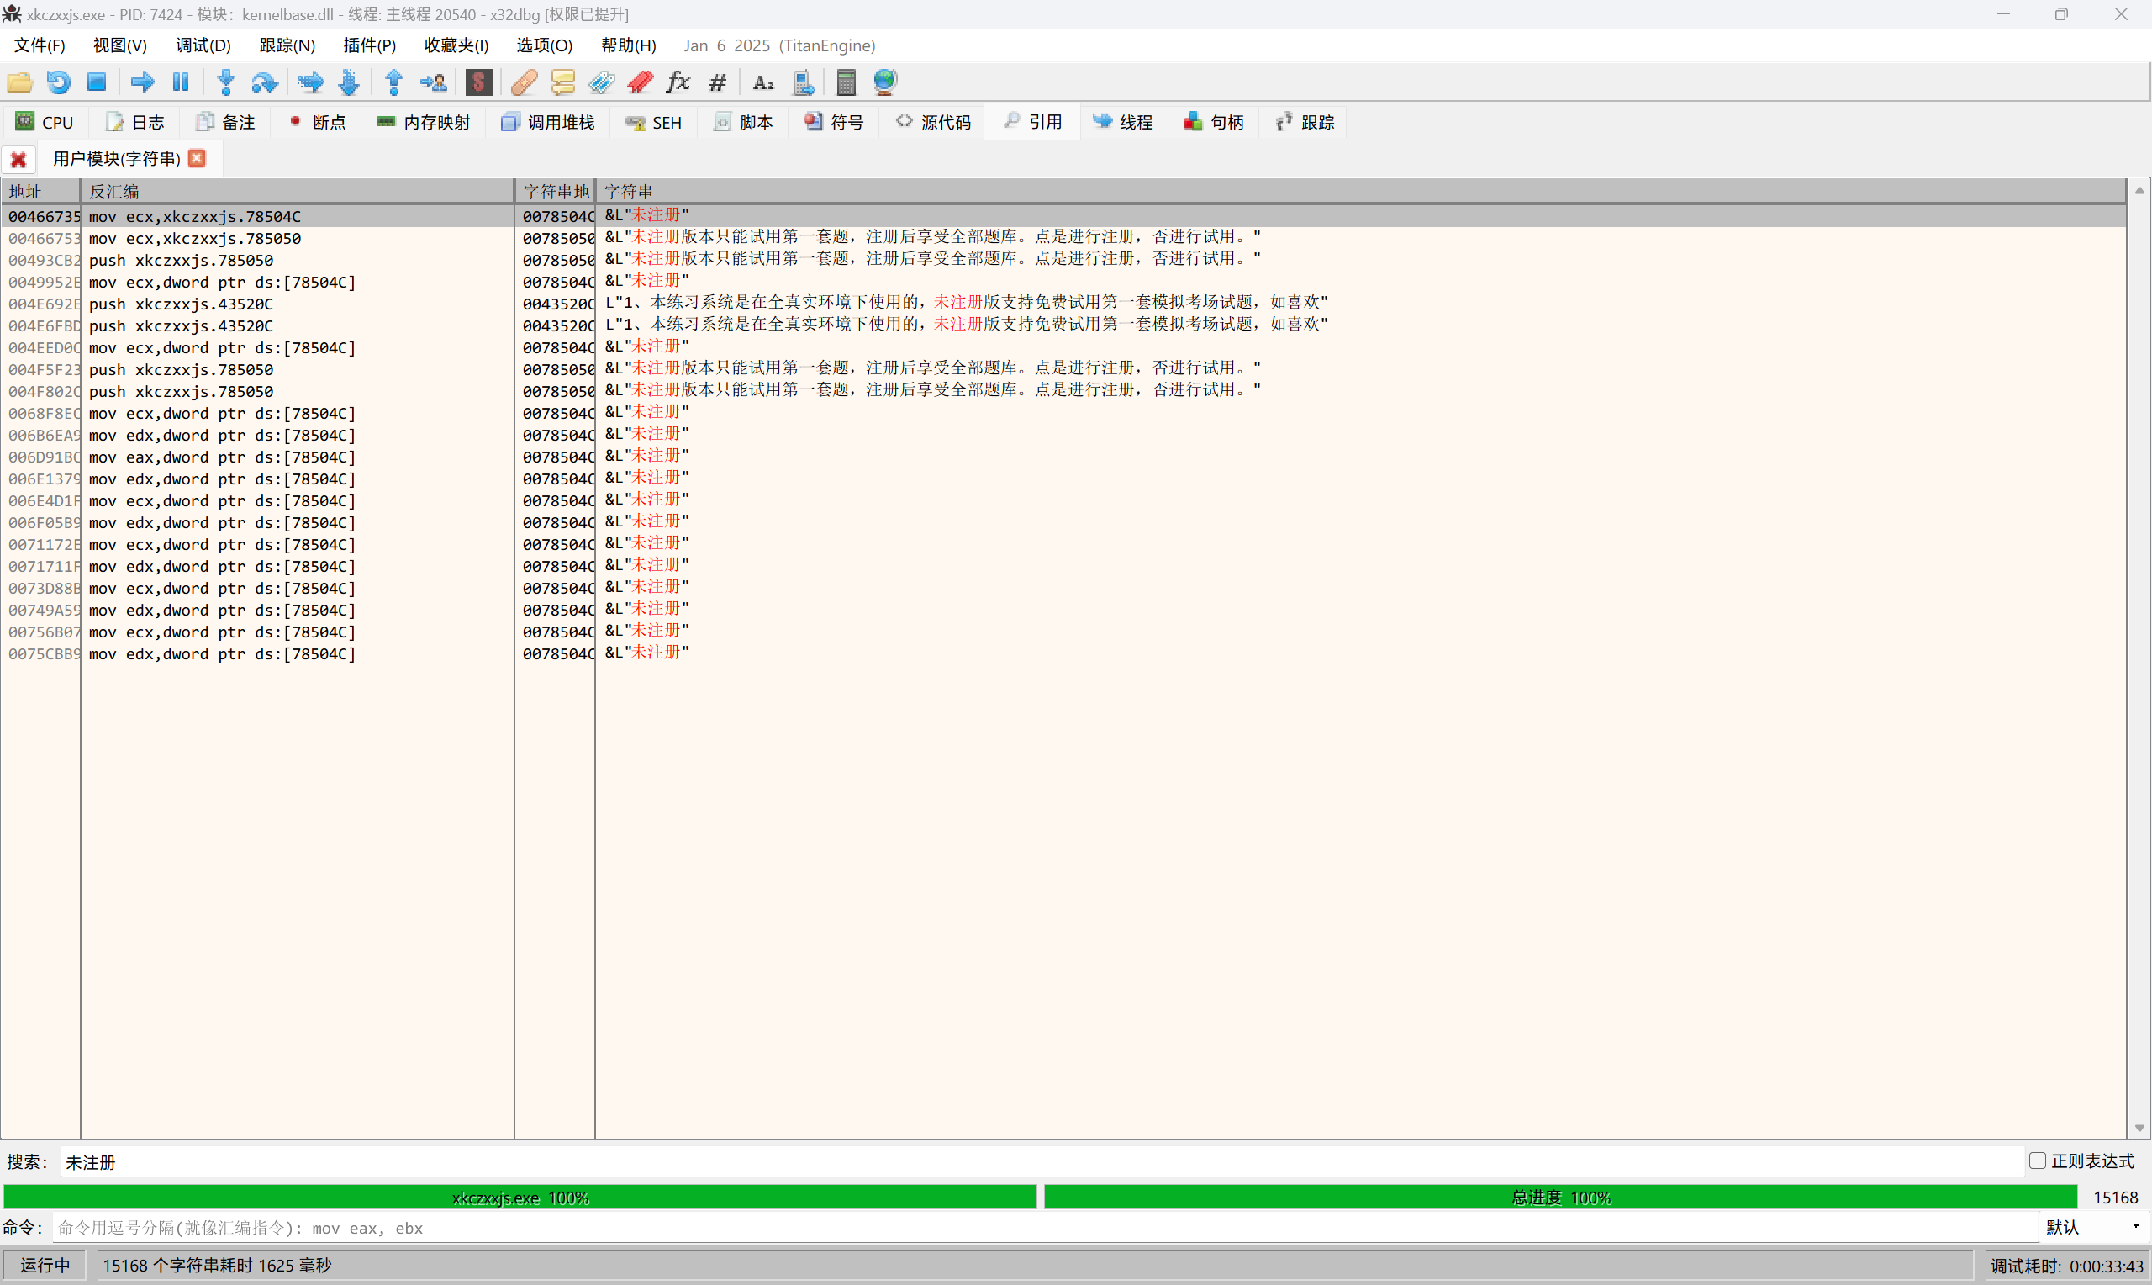Open the 跟踪(N) menu
The height and width of the screenshot is (1285, 2152).
(287, 45)
